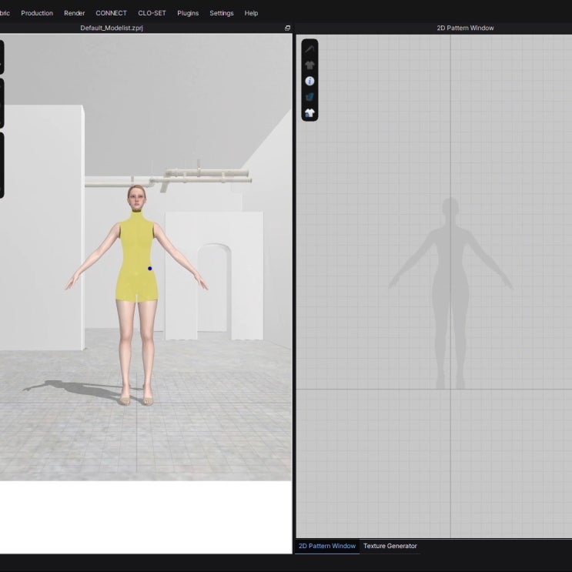
Task: Click the avatar's head in 3D view
Action: 135,197
